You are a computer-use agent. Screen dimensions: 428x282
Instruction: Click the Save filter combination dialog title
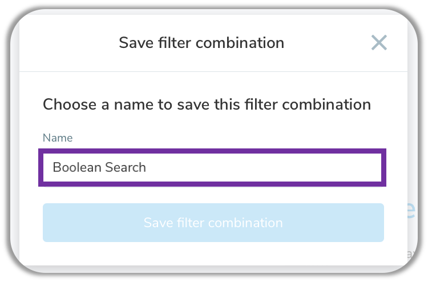(x=201, y=43)
